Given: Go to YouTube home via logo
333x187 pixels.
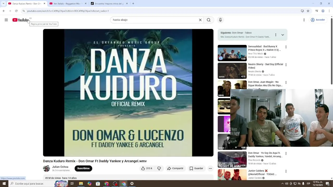Looking at the screenshot, I should (21, 20).
